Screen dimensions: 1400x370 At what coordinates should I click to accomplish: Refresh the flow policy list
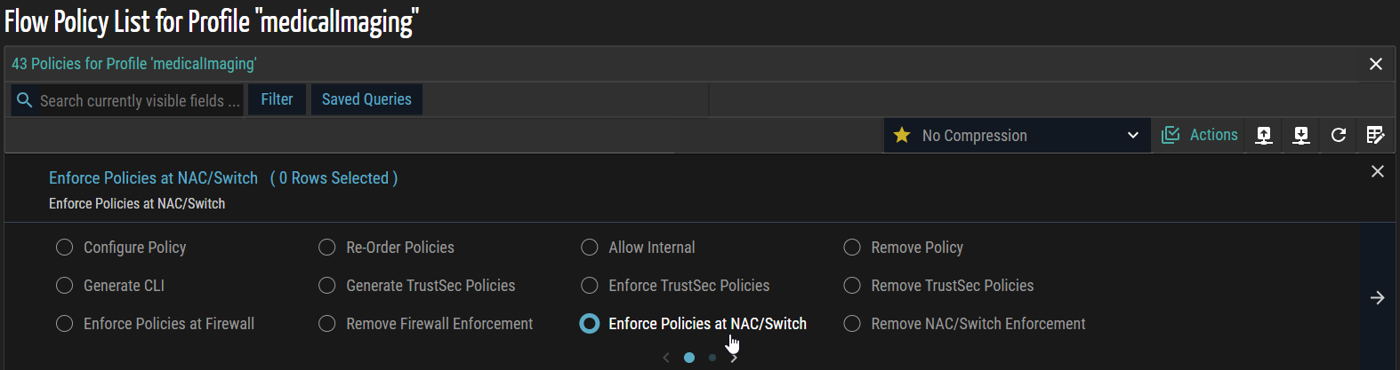1338,135
